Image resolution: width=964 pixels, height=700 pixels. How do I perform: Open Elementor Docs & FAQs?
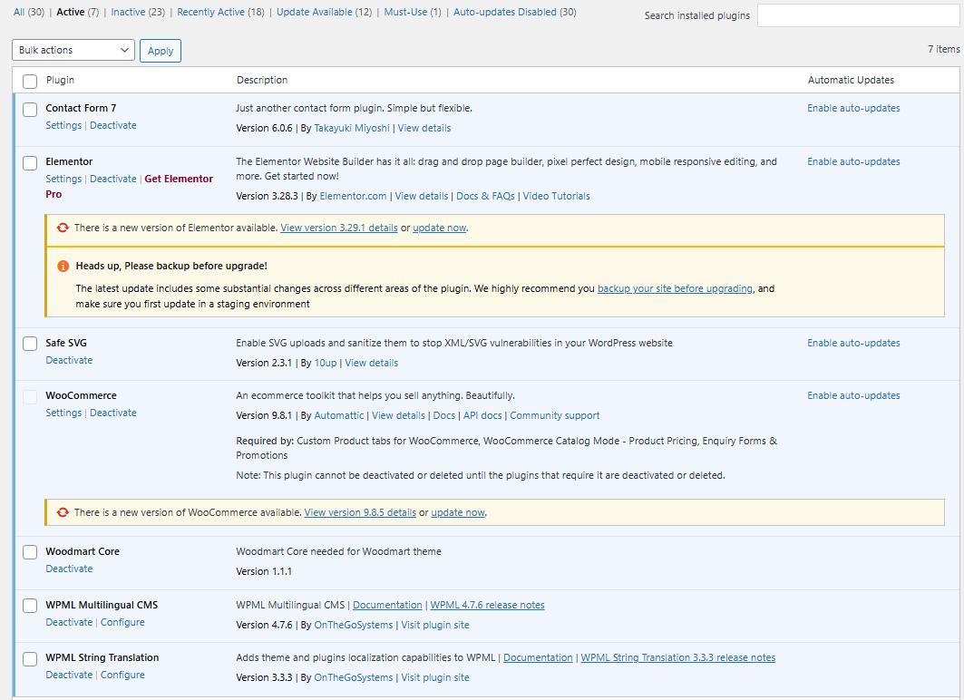tap(485, 196)
